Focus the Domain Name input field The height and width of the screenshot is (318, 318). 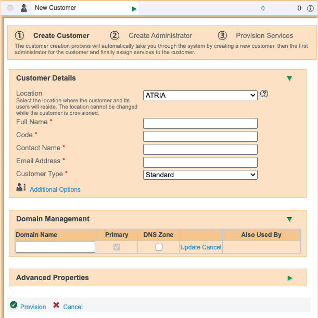coord(55,247)
